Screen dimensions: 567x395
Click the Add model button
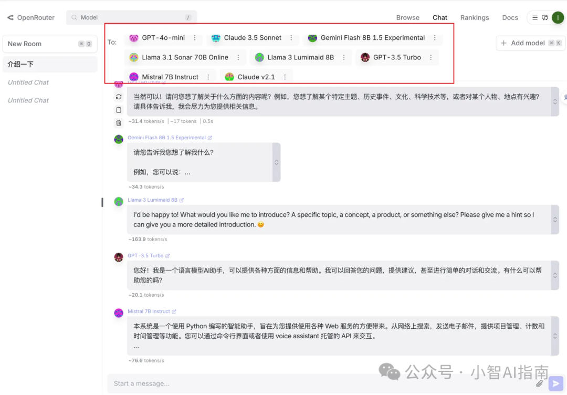click(x=530, y=43)
